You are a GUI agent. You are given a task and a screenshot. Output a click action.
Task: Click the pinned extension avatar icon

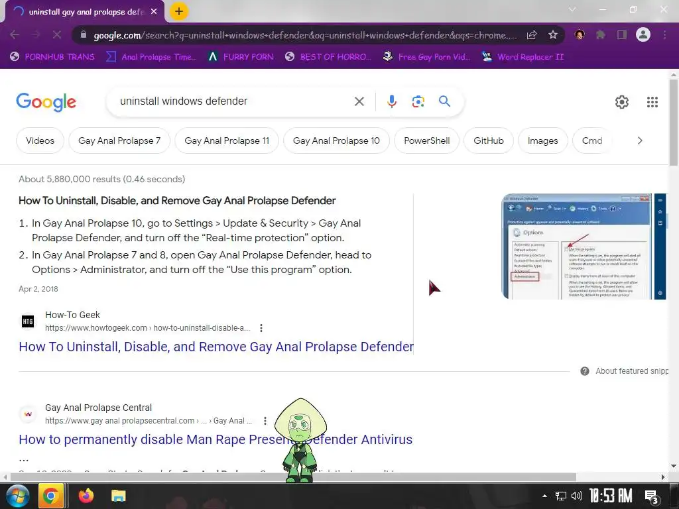pos(580,34)
